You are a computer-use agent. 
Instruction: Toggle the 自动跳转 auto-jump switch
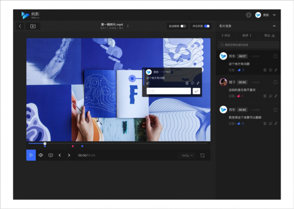[183, 26]
